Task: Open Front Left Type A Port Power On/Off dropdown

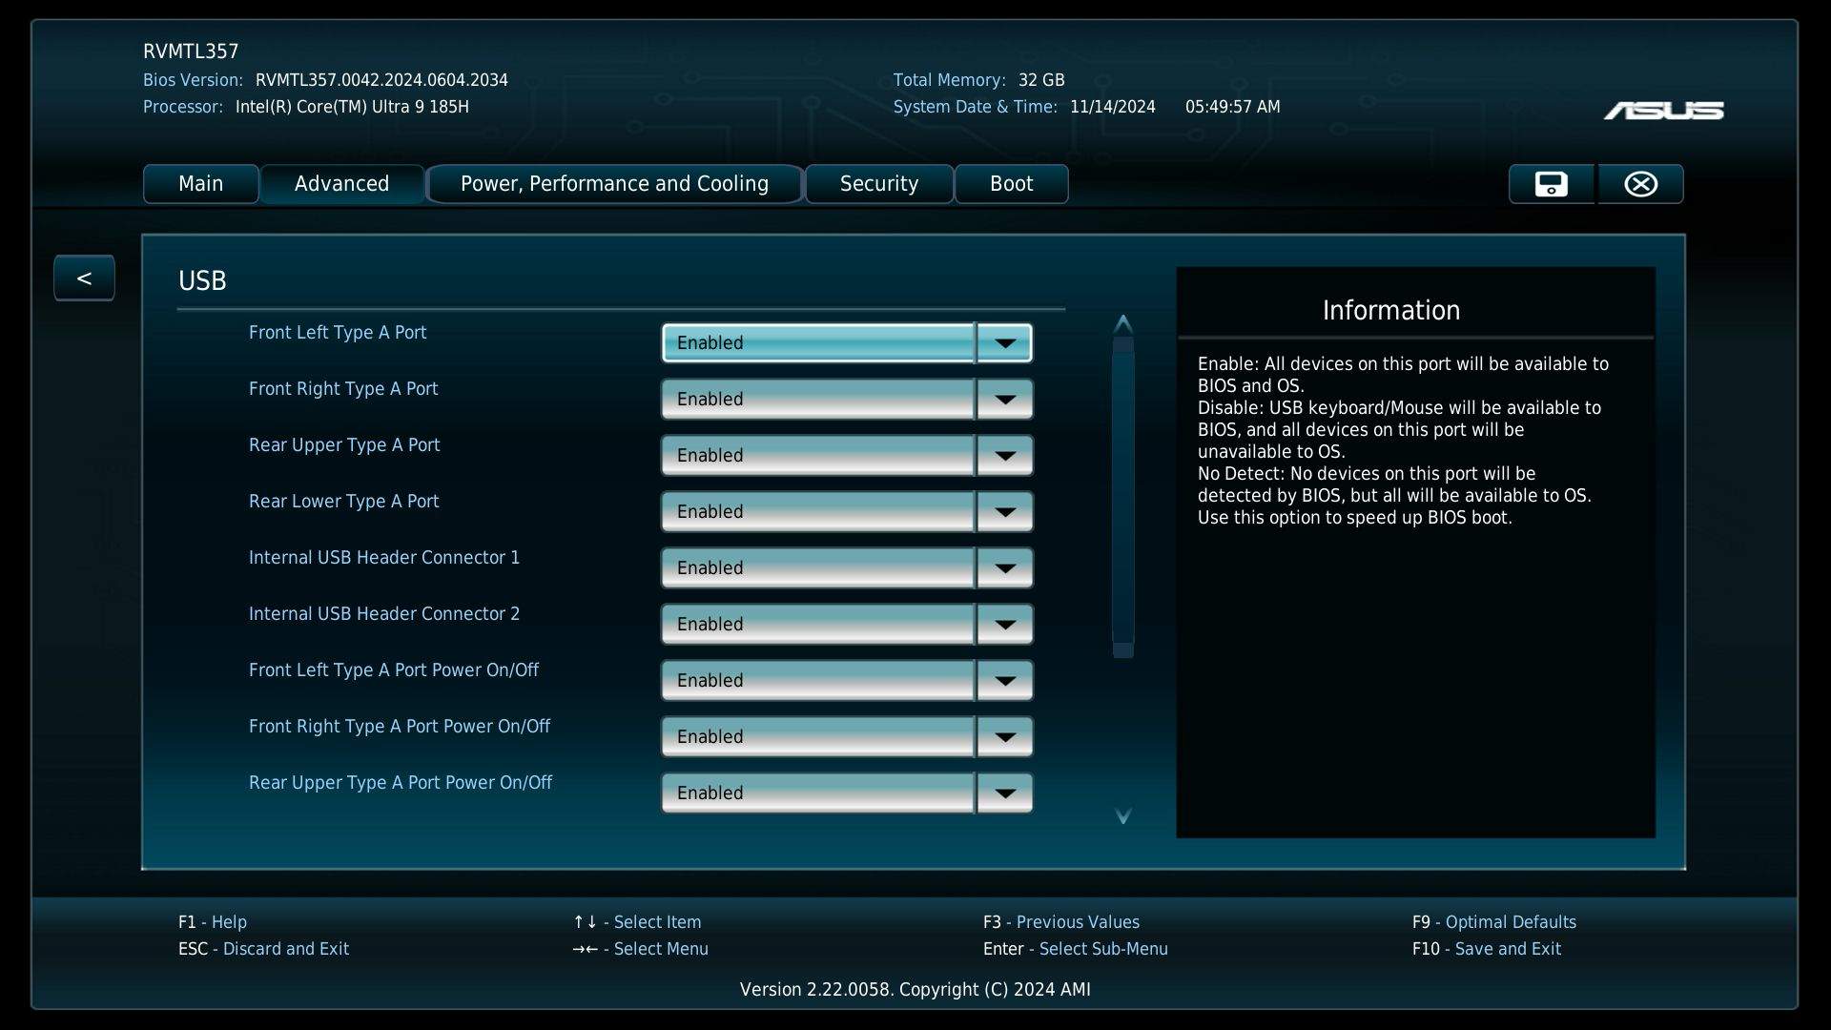Action: pos(846,681)
